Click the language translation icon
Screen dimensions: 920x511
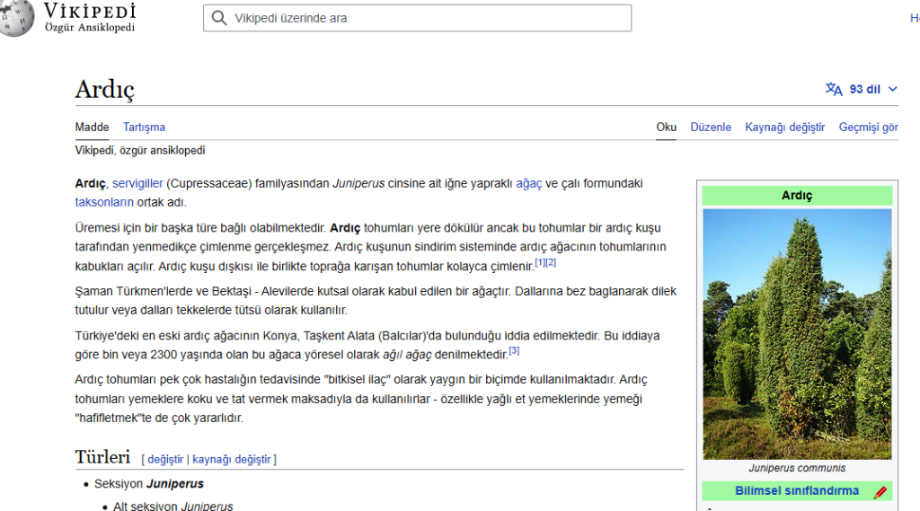[x=834, y=89]
